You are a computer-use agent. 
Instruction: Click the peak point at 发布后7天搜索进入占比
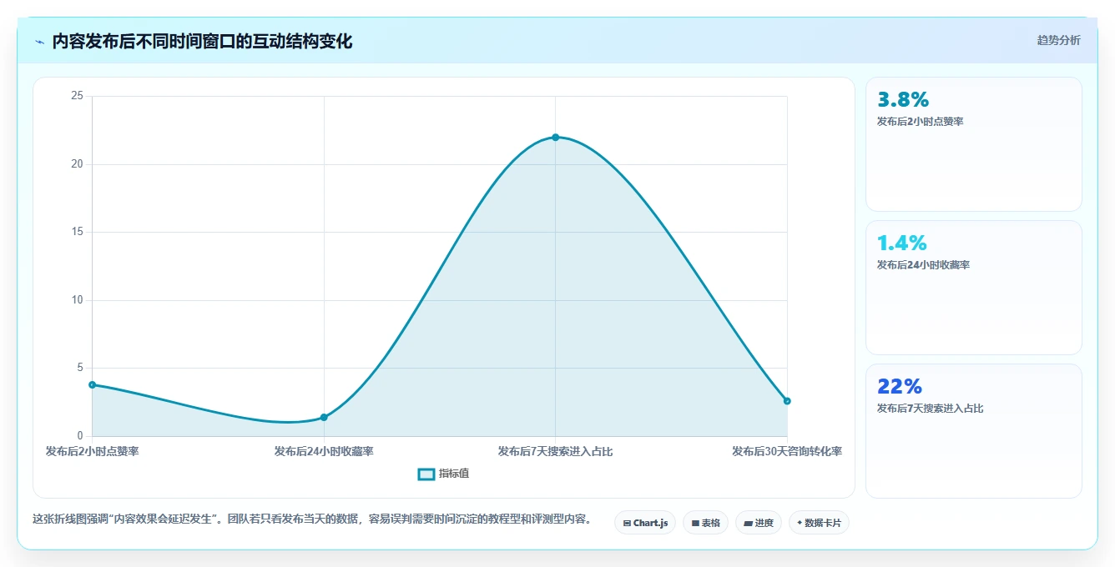coord(556,138)
